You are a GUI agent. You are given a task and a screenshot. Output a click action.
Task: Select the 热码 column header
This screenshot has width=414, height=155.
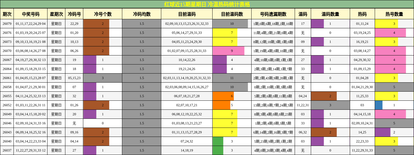362,14
